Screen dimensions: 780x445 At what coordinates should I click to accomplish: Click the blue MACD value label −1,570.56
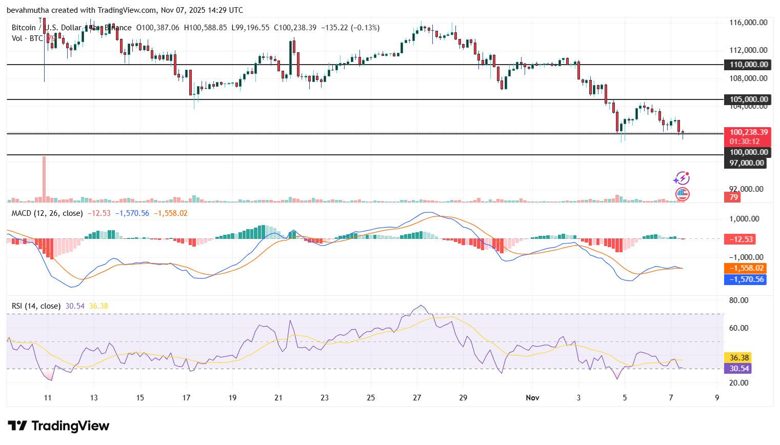[x=745, y=280]
